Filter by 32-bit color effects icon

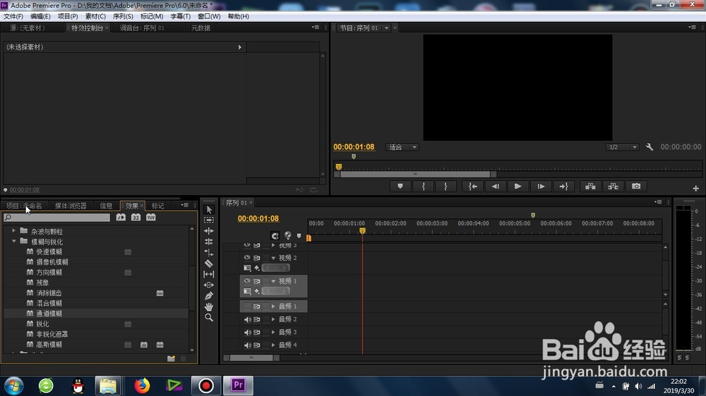tap(136, 217)
